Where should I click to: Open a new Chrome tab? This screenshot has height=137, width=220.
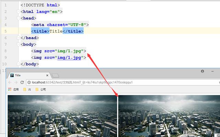[x=56, y=76]
